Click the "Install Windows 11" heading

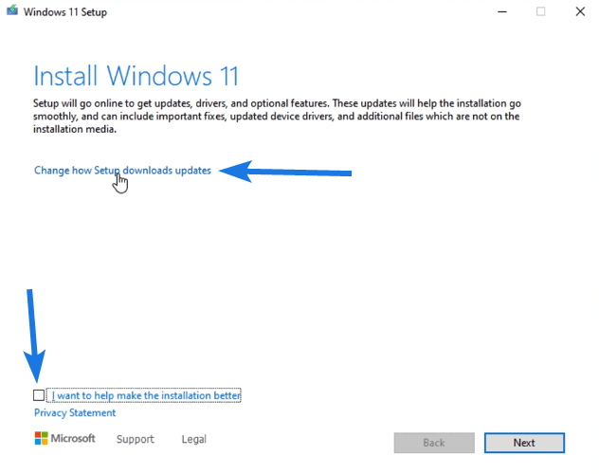click(136, 76)
